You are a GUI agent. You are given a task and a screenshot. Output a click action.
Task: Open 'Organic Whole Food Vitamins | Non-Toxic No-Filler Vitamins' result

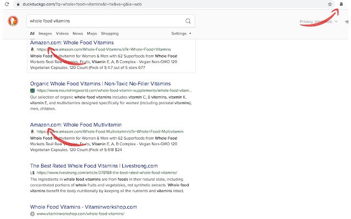pos(100,84)
